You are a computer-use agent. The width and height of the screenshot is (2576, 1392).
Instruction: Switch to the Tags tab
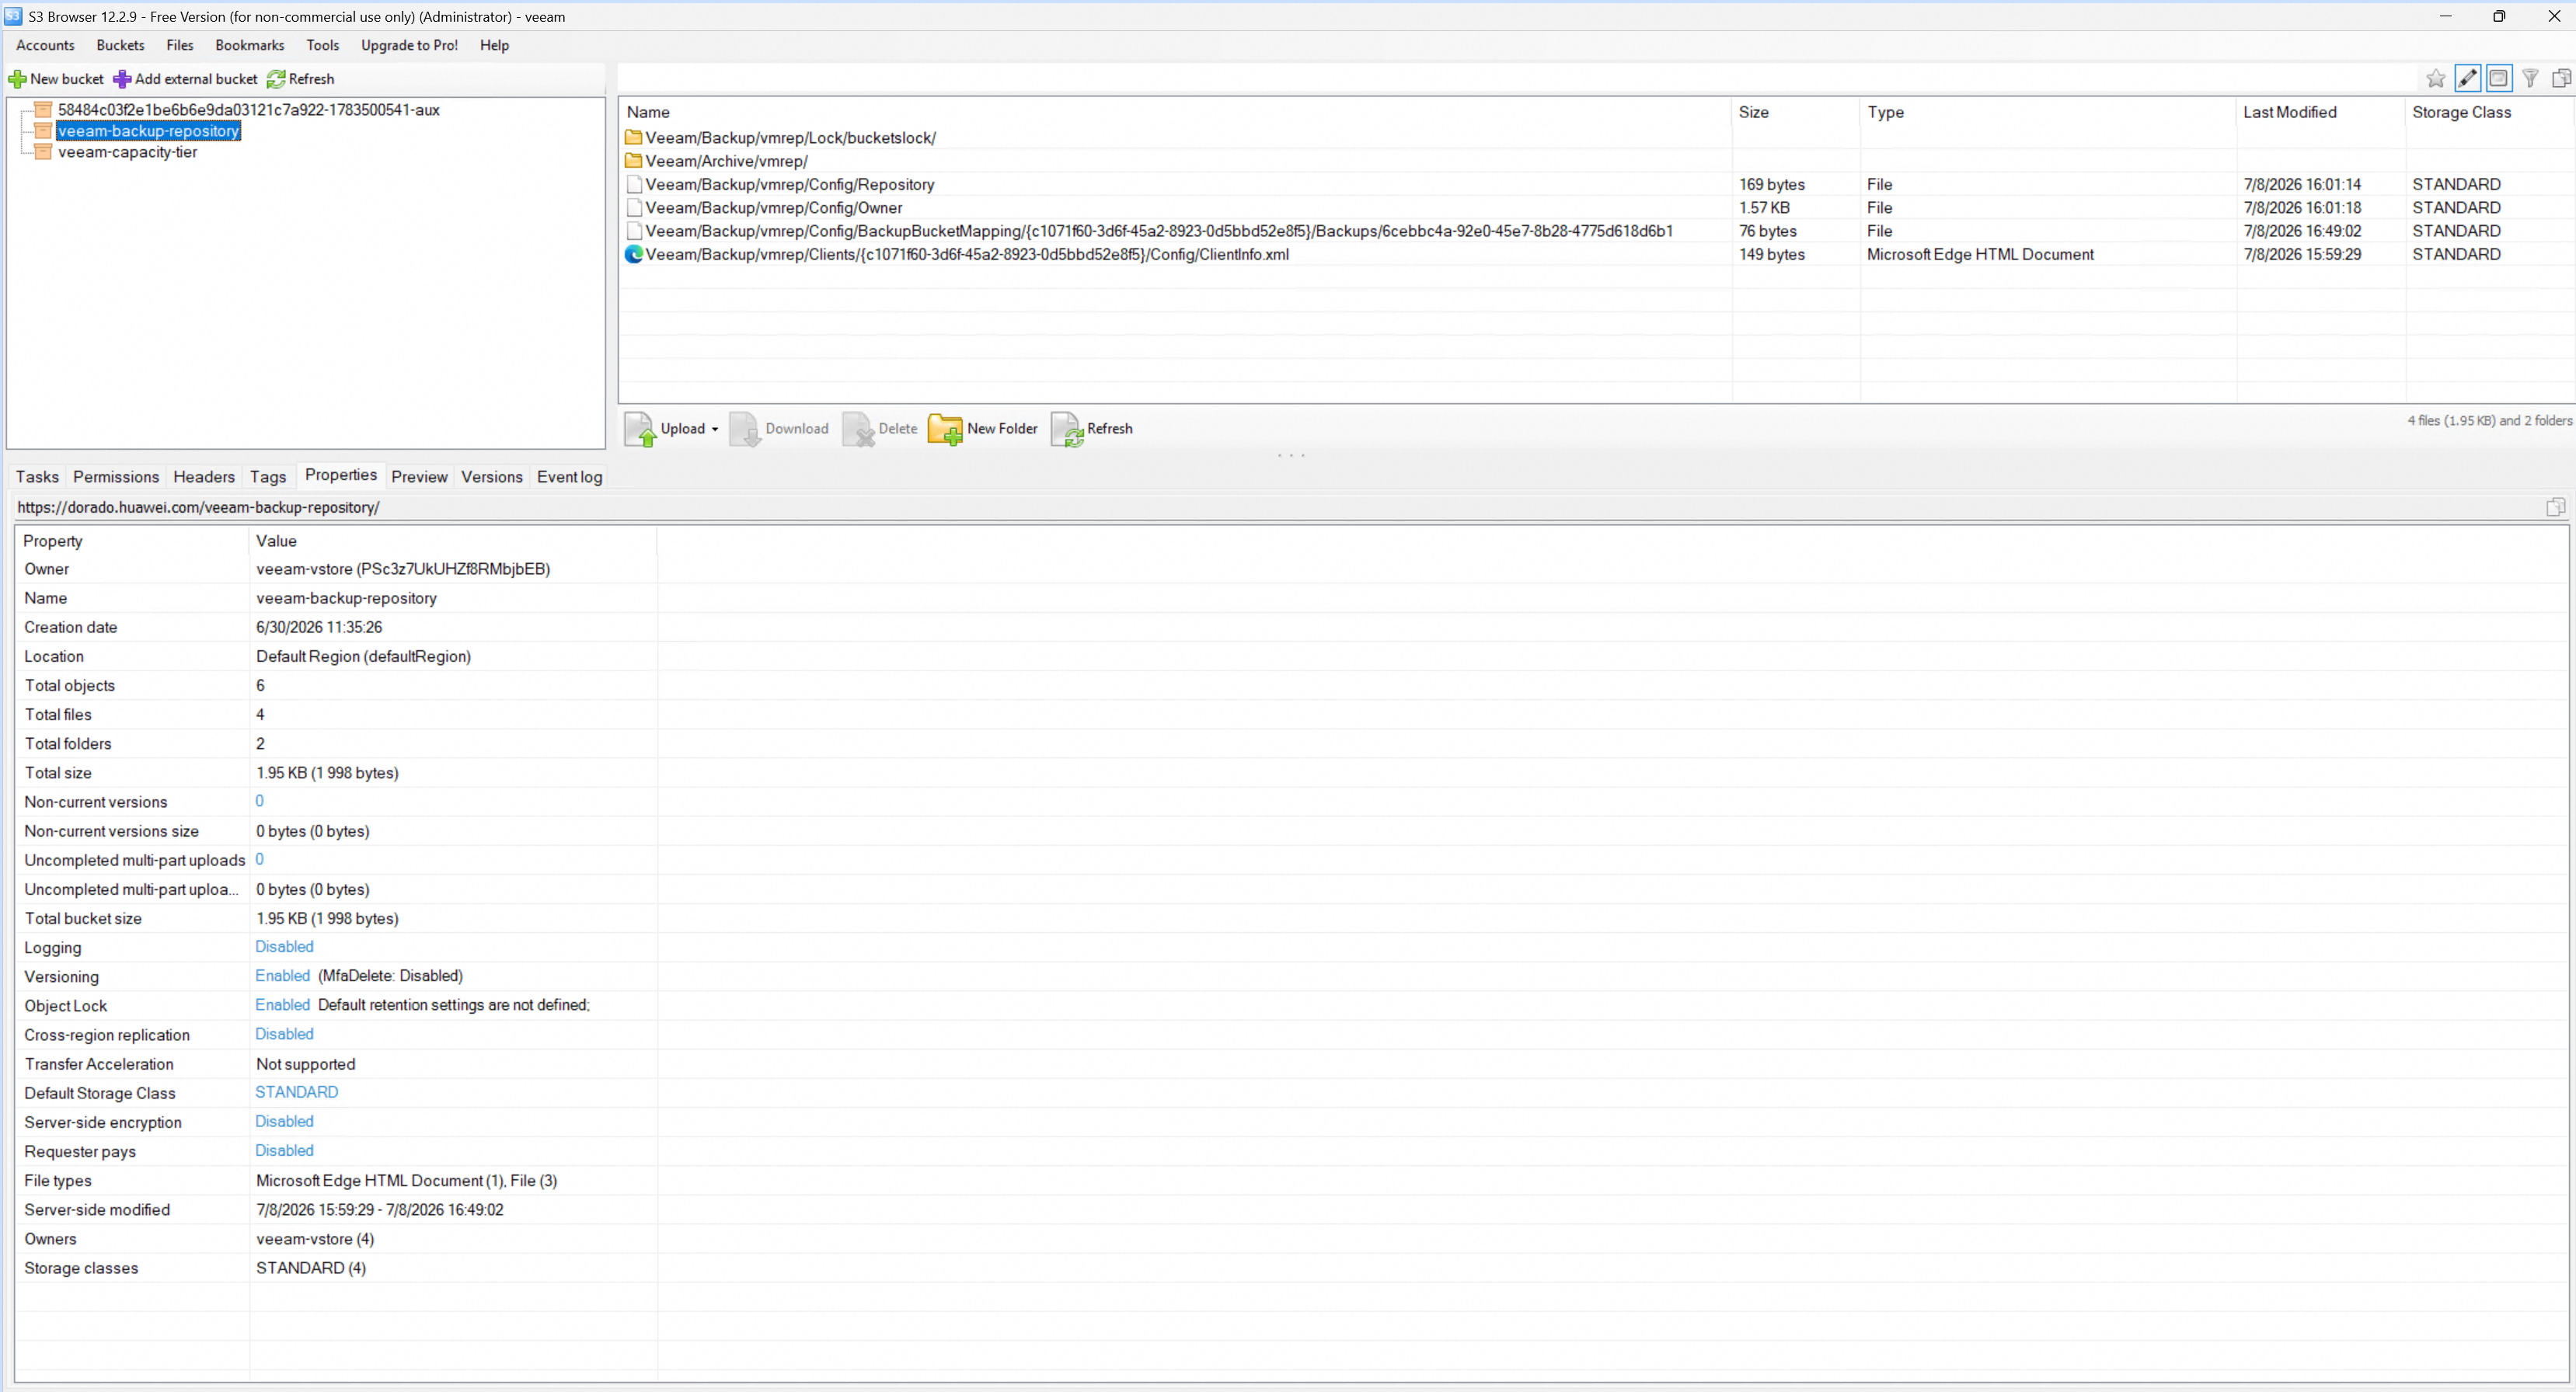(268, 477)
